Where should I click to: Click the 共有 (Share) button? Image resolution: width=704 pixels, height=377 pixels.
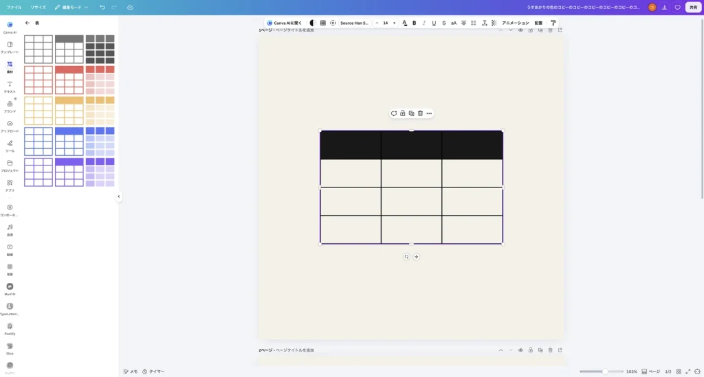(x=693, y=7)
